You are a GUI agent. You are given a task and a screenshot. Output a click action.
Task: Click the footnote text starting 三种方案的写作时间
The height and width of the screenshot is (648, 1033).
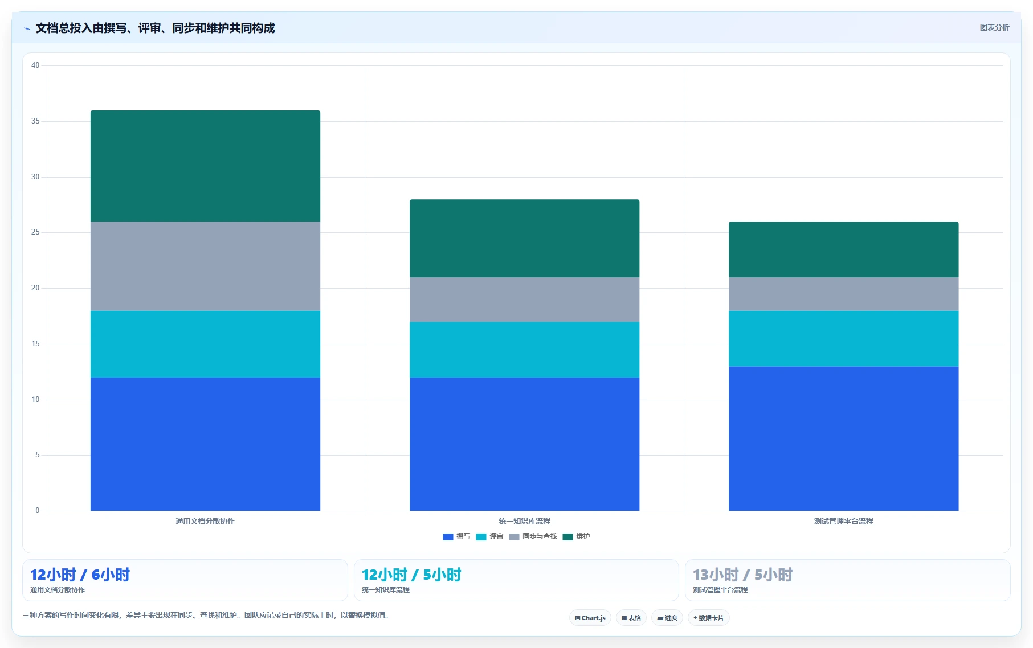206,615
